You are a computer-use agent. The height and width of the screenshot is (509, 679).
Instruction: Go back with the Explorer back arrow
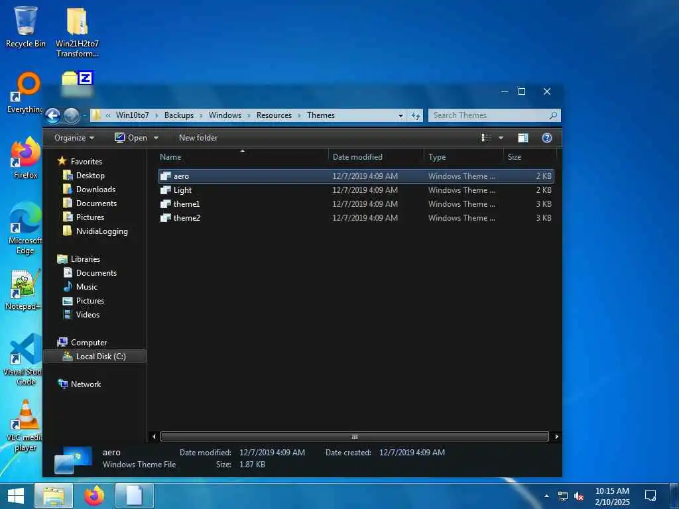tap(52, 115)
